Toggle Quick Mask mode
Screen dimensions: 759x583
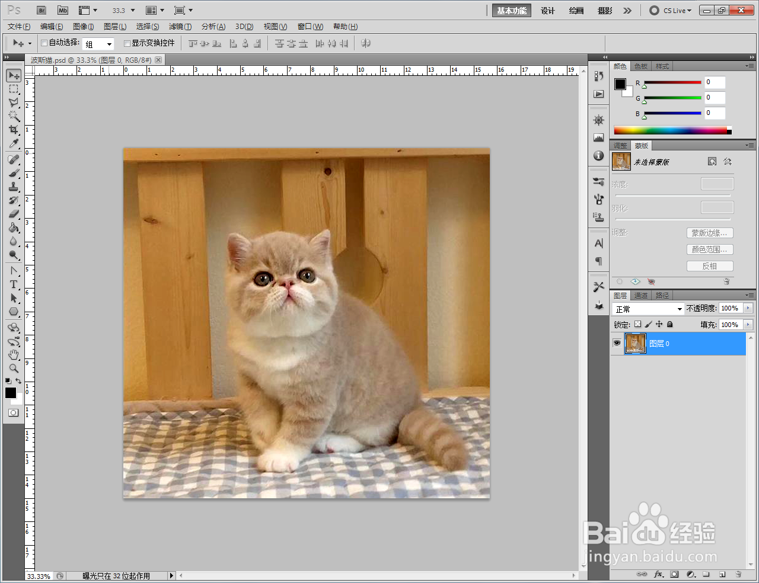14,413
